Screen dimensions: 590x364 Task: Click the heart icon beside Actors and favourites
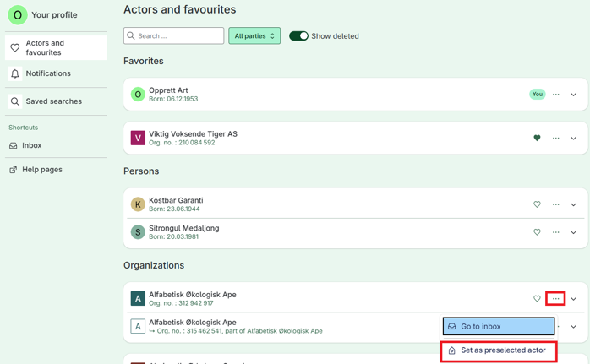pos(14,48)
